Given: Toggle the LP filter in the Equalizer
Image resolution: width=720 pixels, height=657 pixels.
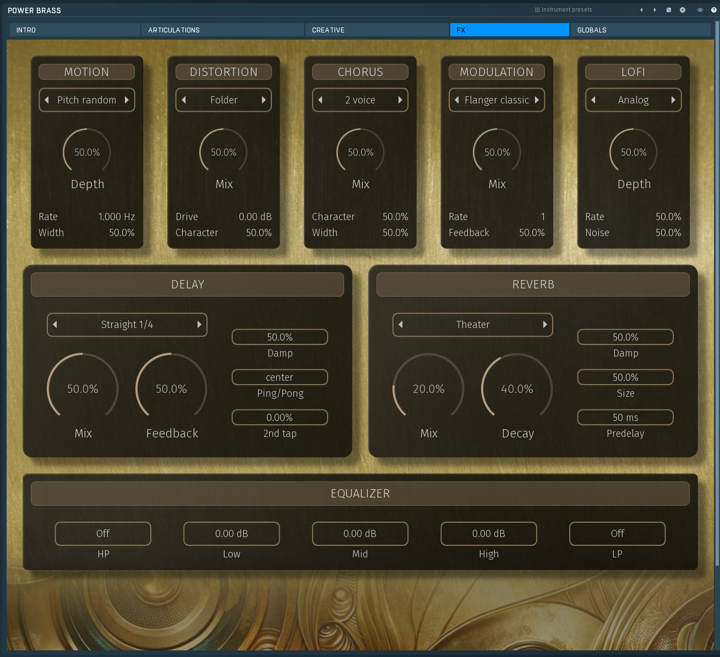Looking at the screenshot, I should (x=617, y=533).
